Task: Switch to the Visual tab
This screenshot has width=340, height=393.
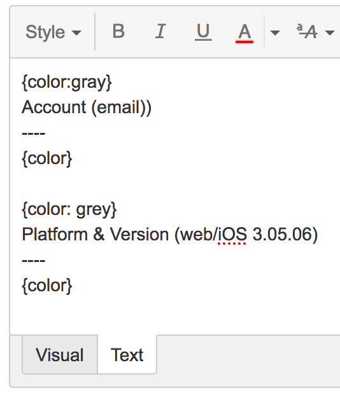Action: click(x=60, y=355)
